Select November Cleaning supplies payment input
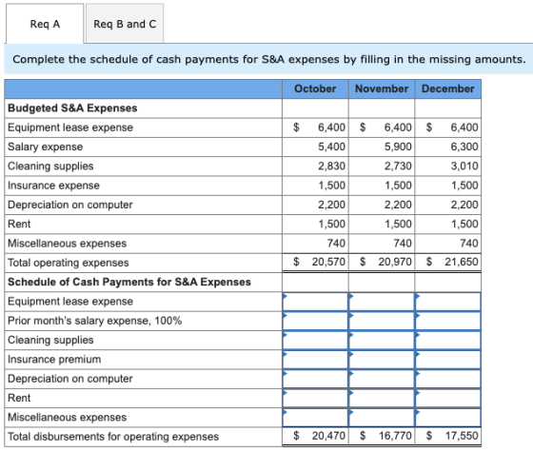Screen dimensions: 533x452 click(x=382, y=341)
